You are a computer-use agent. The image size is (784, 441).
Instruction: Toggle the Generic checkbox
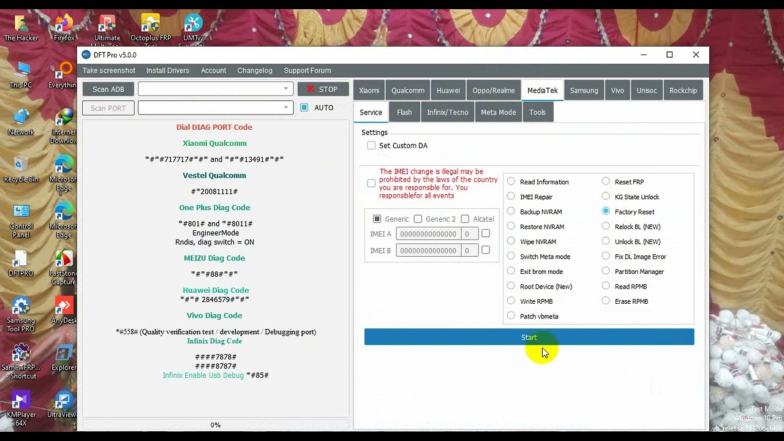coord(377,219)
